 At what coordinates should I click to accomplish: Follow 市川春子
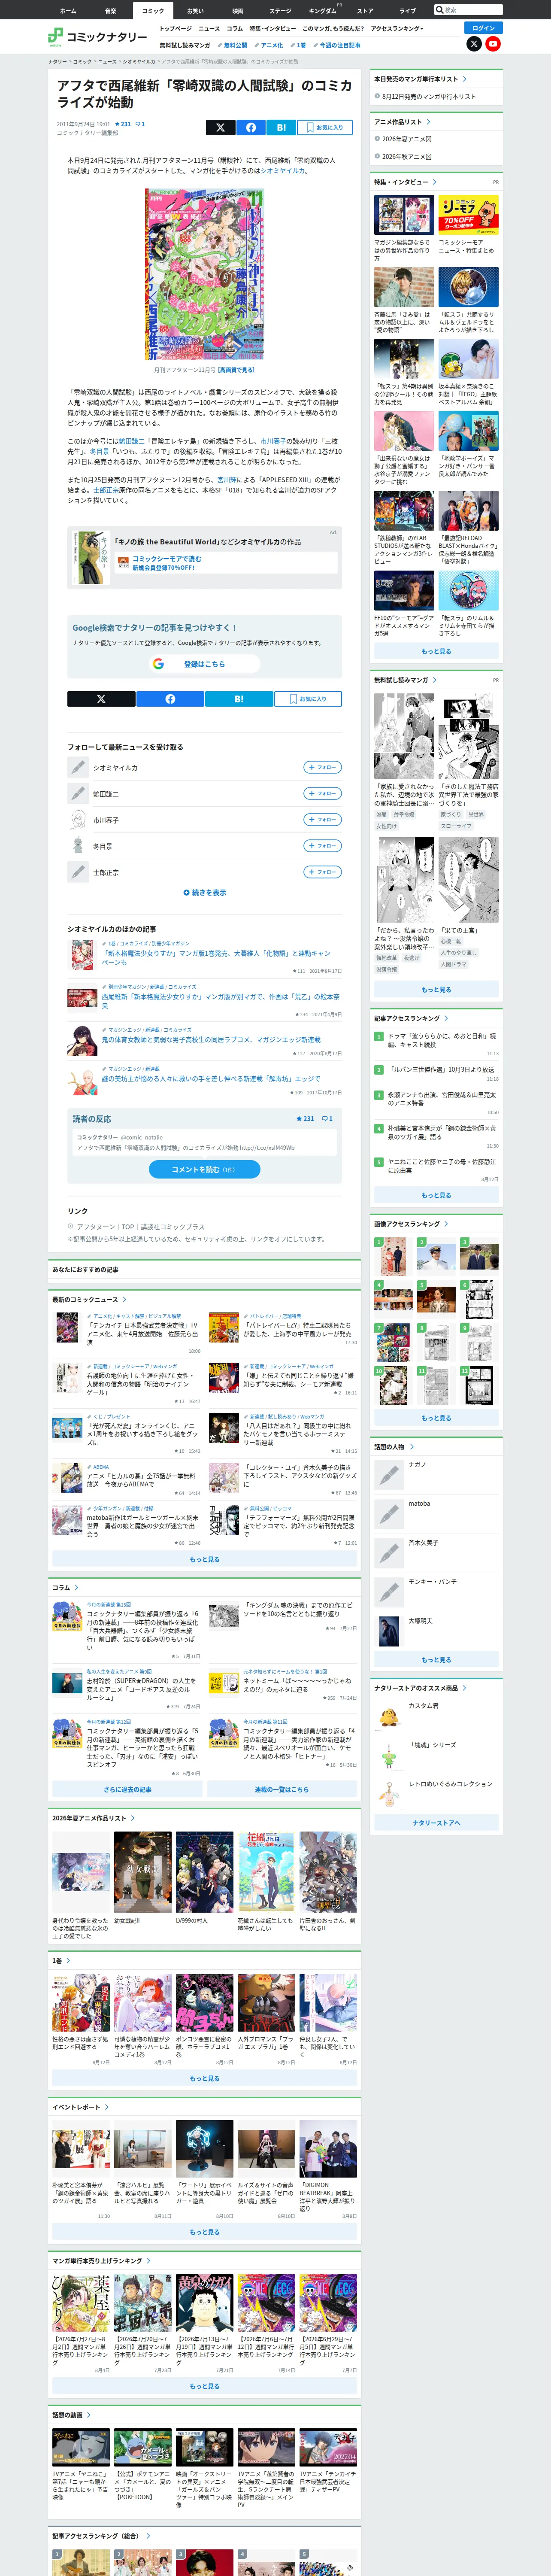(323, 820)
